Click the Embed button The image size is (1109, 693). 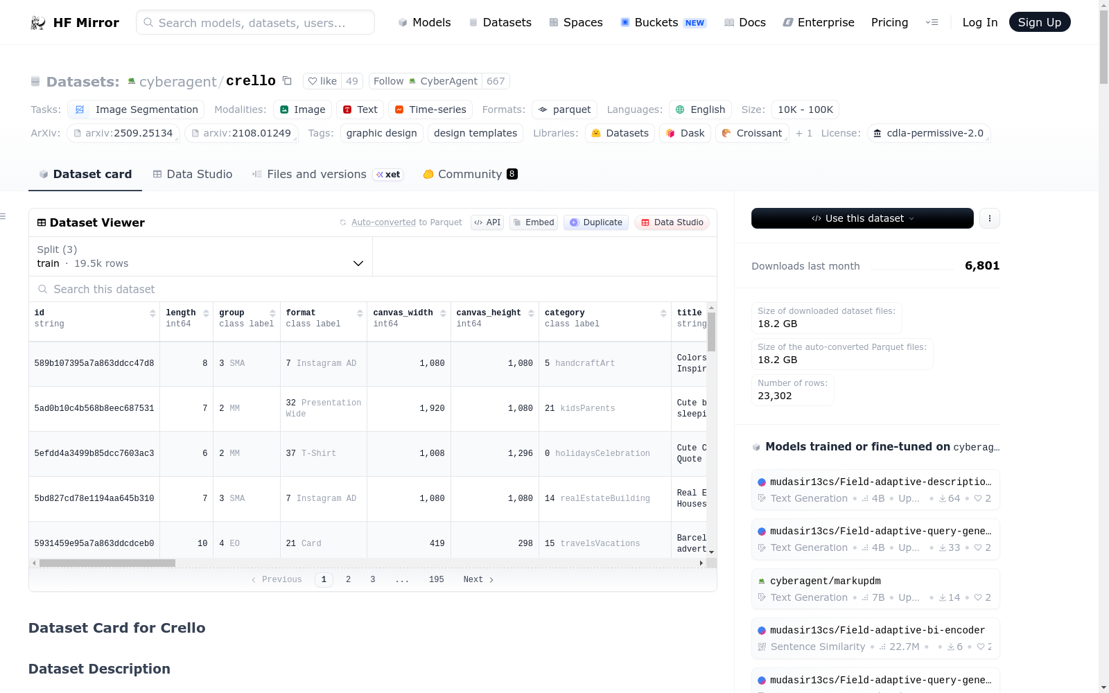click(x=534, y=222)
